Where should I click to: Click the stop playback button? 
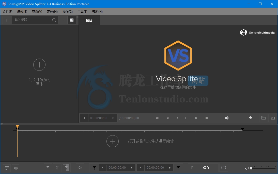[187, 118]
